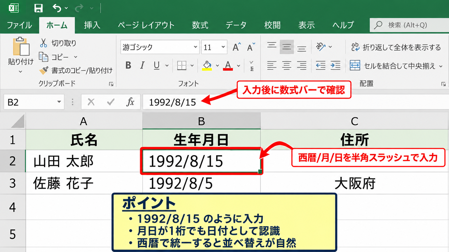This screenshot has height=252, width=449.
Task: Click the align right icon
Action: 302,65
